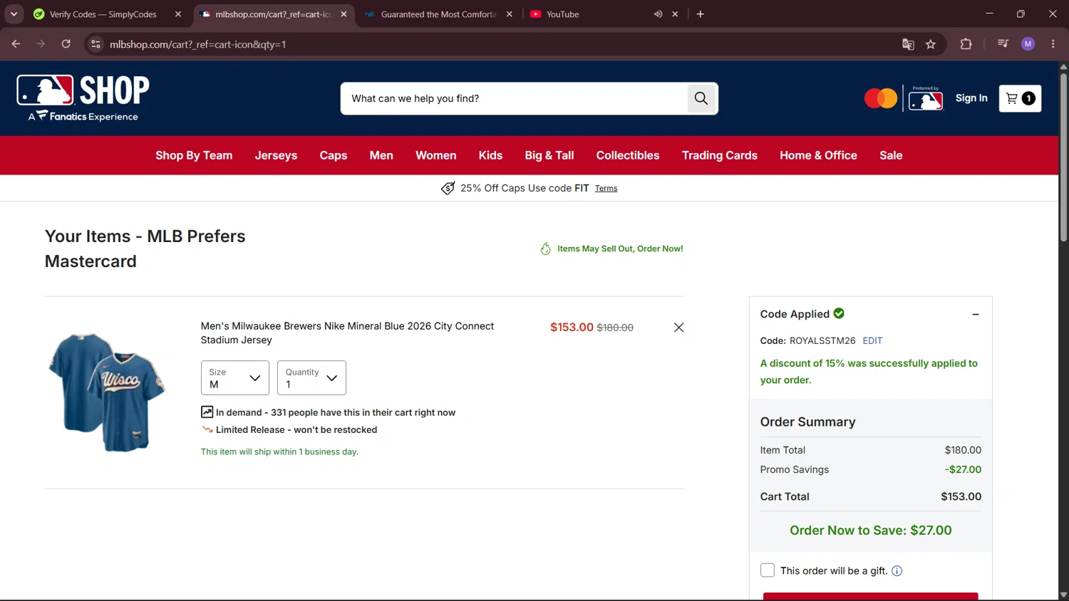Viewport: 1069px width, 601px height.
Task: Close the Verify Codes SimplyCodes tab
Action: pyautogui.click(x=178, y=14)
